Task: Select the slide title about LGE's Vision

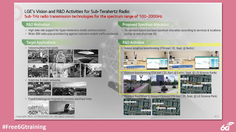Action: tap(77, 11)
